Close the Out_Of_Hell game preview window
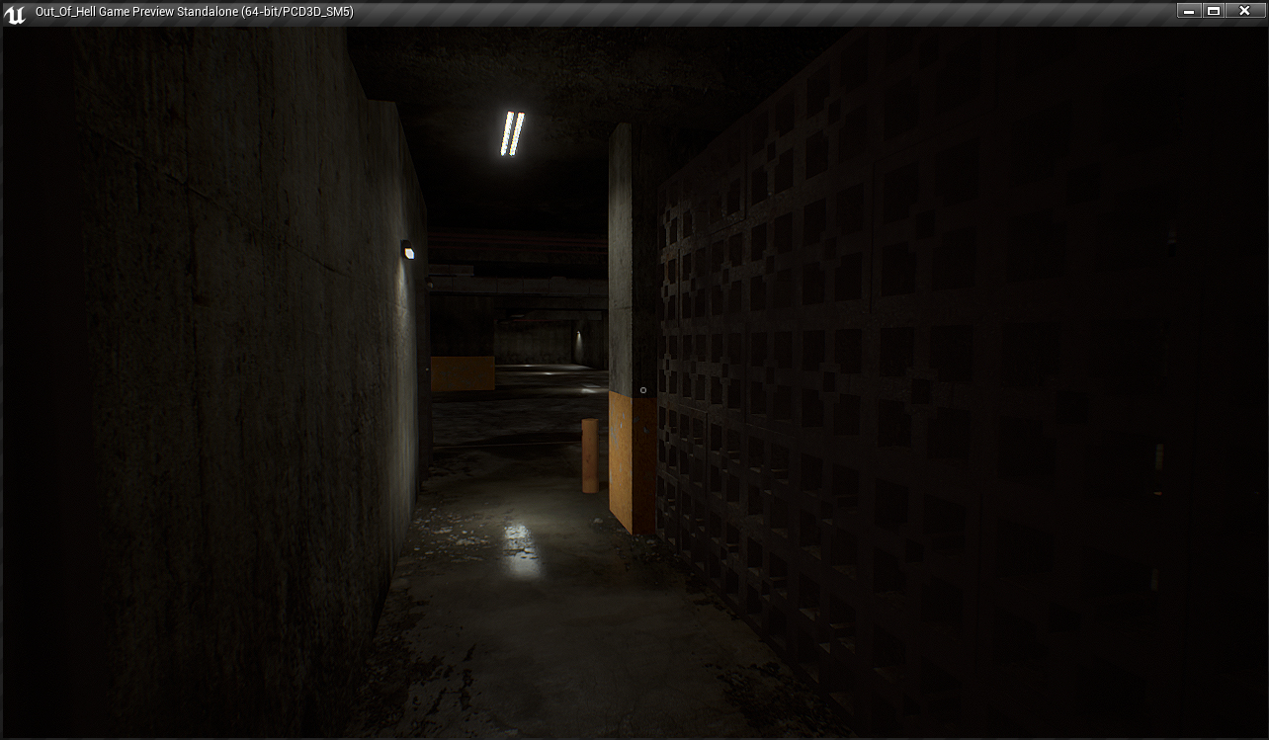 click(1245, 11)
